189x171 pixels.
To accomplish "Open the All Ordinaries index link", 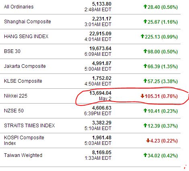I will coord(19,7).
